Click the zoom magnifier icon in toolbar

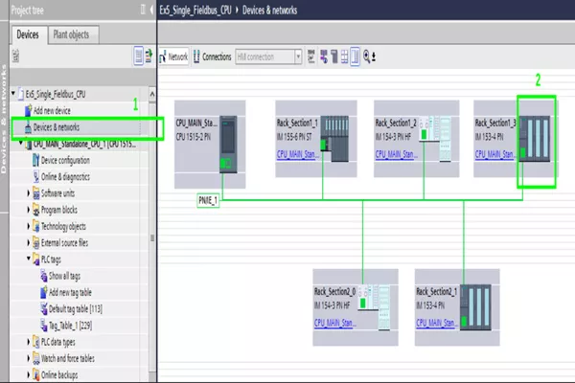(x=368, y=56)
